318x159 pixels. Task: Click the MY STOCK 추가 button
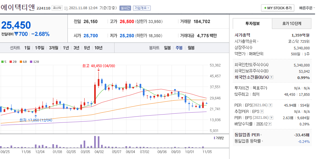pos(278,8)
